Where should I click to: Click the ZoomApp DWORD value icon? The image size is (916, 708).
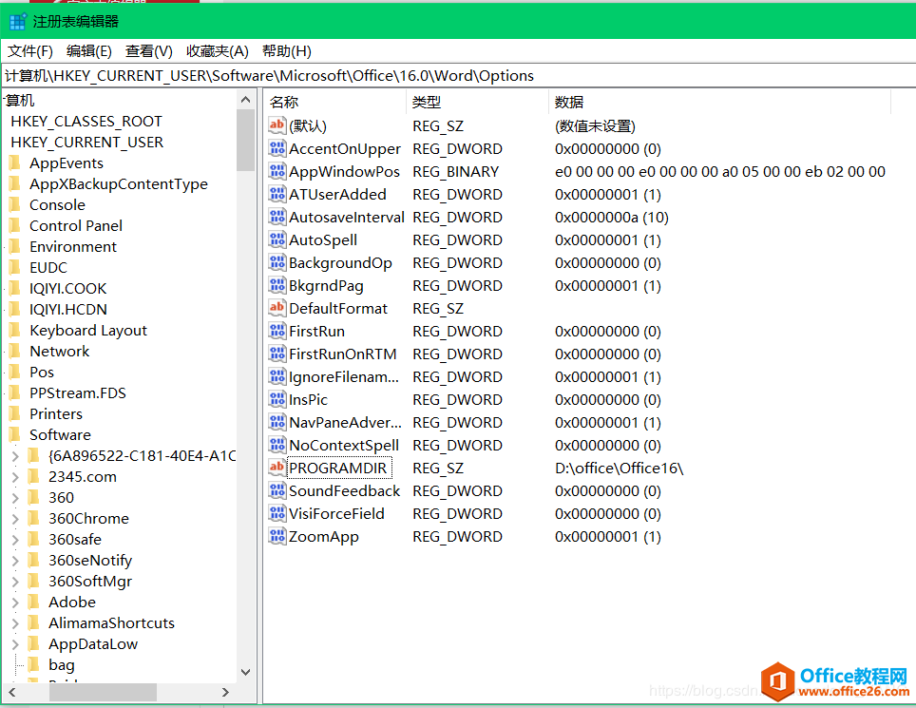(276, 536)
